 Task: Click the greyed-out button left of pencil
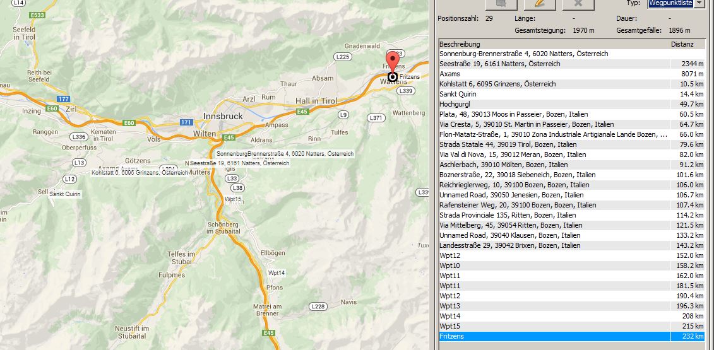(x=500, y=4)
